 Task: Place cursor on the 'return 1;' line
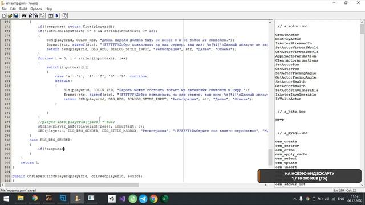click(x=30, y=163)
